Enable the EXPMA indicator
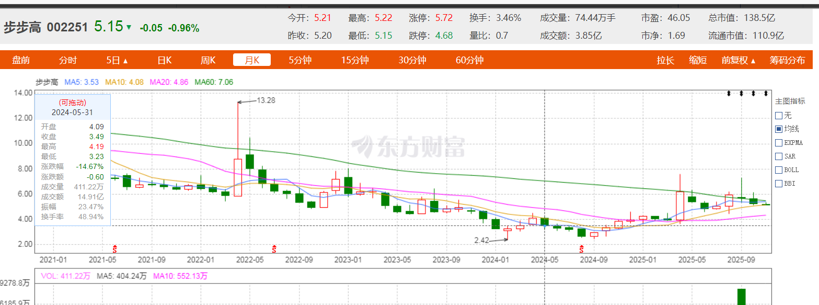The width and height of the screenshot is (819, 305). pyautogui.click(x=779, y=142)
